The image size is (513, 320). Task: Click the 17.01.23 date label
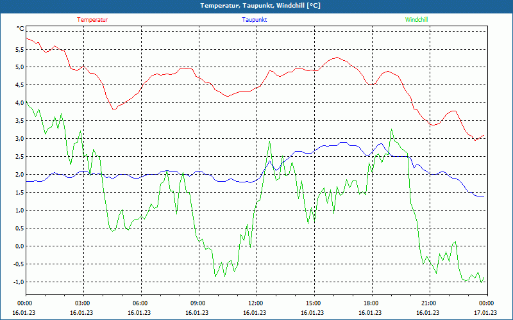point(485,312)
